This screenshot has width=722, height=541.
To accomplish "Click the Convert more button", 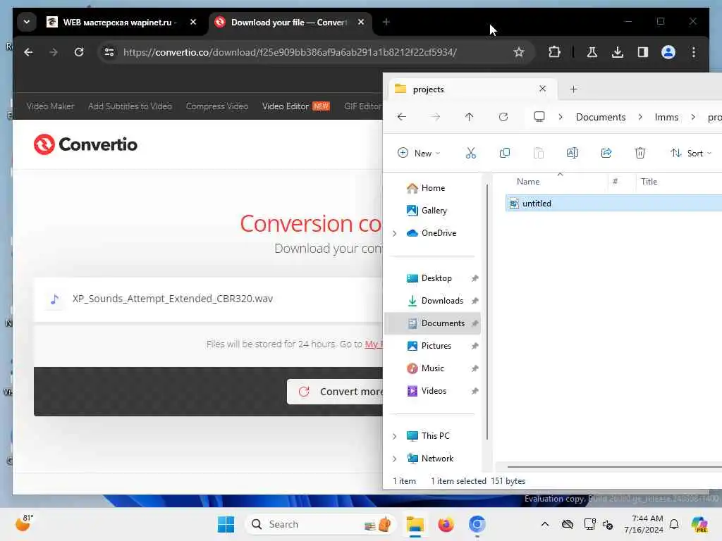I will 336,392.
